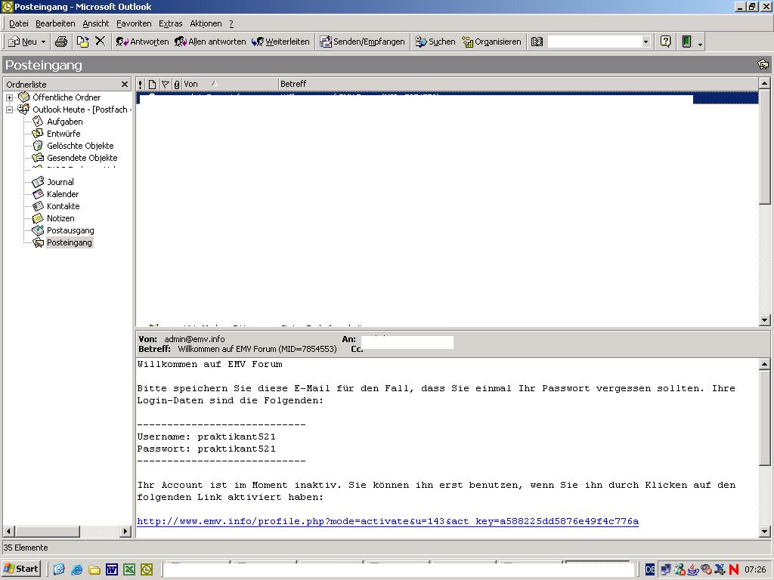Screen dimensions: 774x580
Task: Click the Start button
Action: [21, 569]
